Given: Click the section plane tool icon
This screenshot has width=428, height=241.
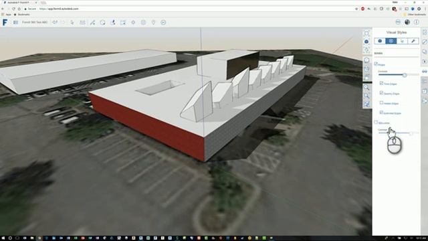Looking at the screenshot, I should pyautogui.click(x=123, y=22).
